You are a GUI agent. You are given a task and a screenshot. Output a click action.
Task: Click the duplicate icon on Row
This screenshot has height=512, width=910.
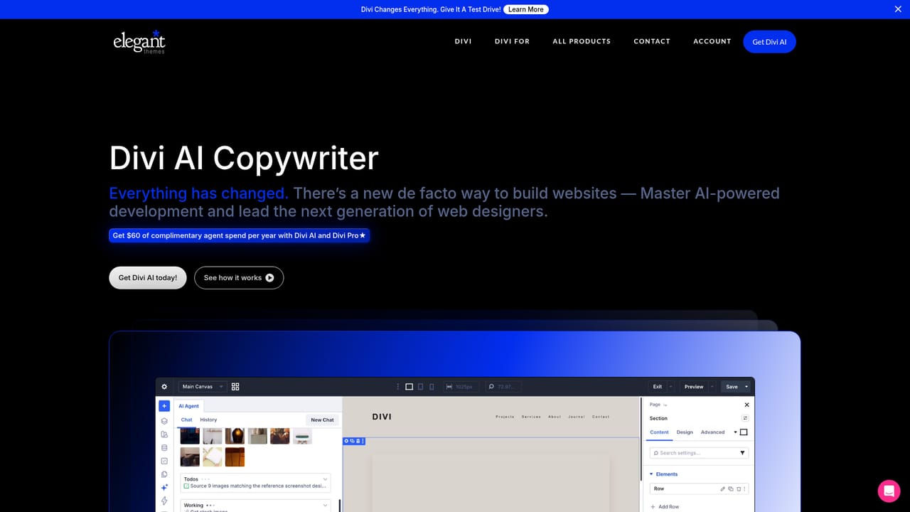[731, 489]
